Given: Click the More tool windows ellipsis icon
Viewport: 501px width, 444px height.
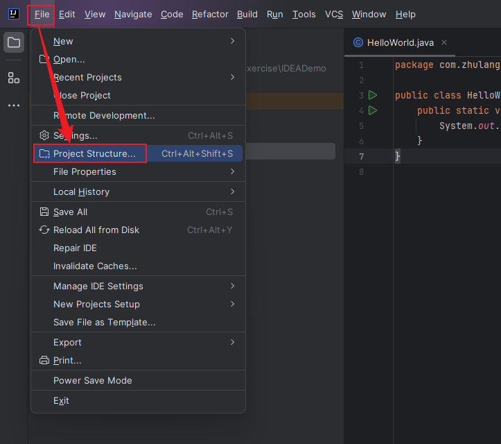Looking at the screenshot, I should [x=14, y=105].
